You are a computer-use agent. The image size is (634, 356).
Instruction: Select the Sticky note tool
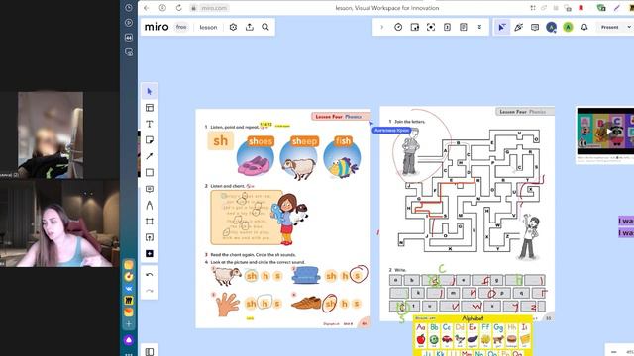[150, 140]
